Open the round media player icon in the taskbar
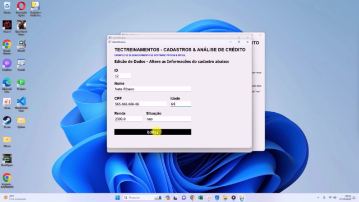The height and width of the screenshot is (202, 359). tap(233, 198)
